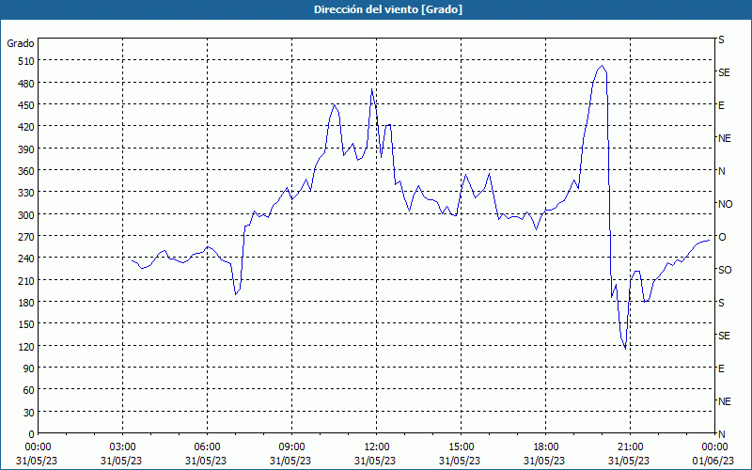Click the 31/05/23 date under 18:00
This screenshot has height=470, width=752.
click(x=544, y=461)
